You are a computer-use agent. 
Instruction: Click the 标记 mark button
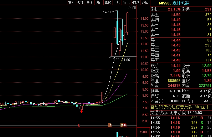point(126,2)
